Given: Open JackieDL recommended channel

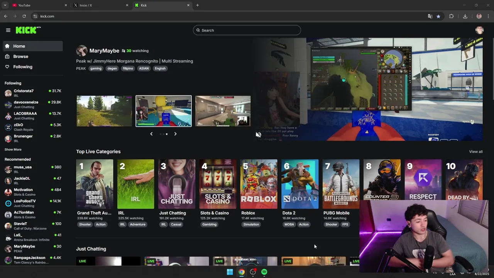Looking at the screenshot, I should click(x=33, y=180).
